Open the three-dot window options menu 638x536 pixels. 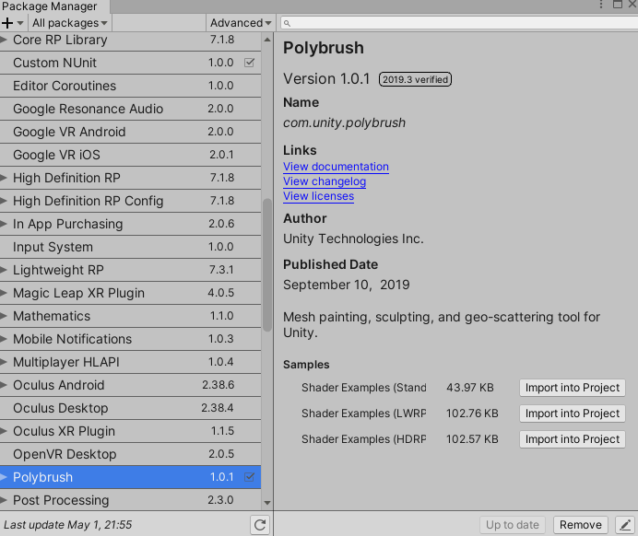coord(601,4)
